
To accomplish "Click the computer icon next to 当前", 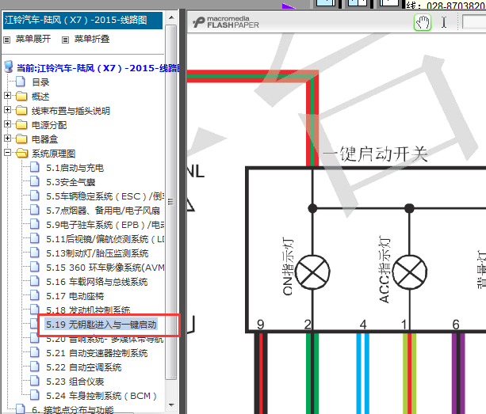I will pyautogui.click(x=9, y=66).
